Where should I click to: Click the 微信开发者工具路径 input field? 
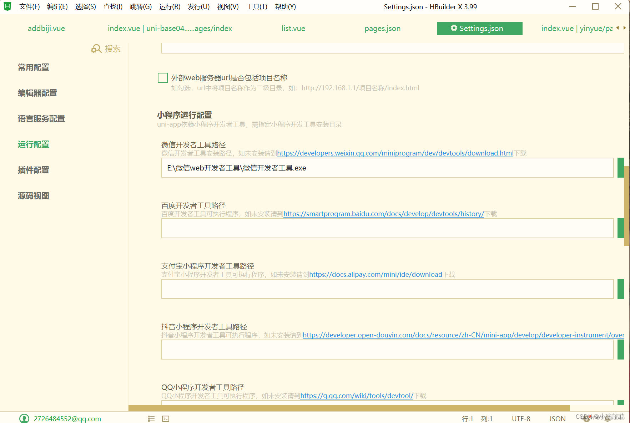coord(388,168)
